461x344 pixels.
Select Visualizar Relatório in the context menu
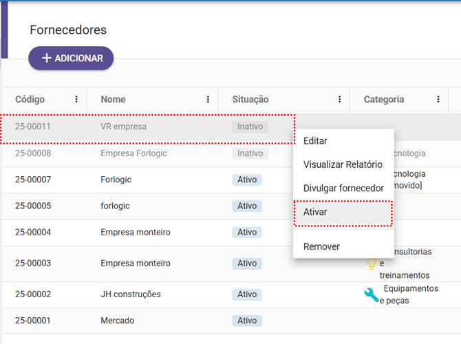(x=343, y=164)
